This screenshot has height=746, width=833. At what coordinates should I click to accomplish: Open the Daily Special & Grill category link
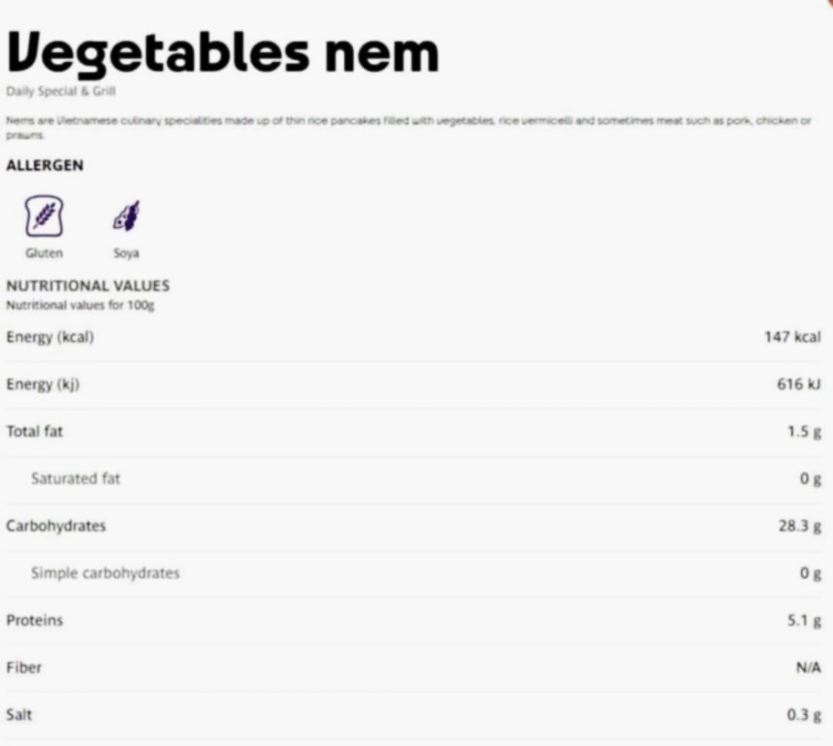(61, 92)
